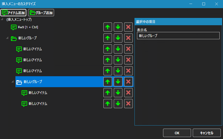Discard changes with the キャンセル button
Viewport: 223px width, 139px height.
(x=207, y=133)
